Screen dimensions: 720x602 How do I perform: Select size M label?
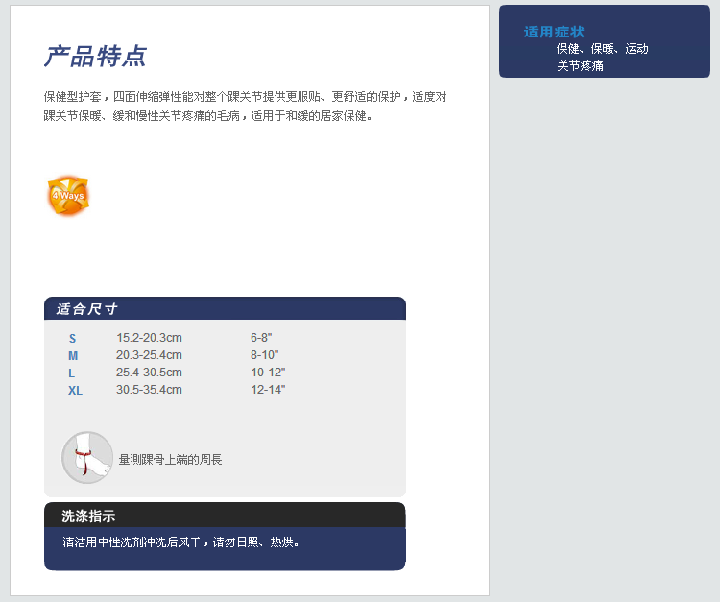click(x=73, y=356)
